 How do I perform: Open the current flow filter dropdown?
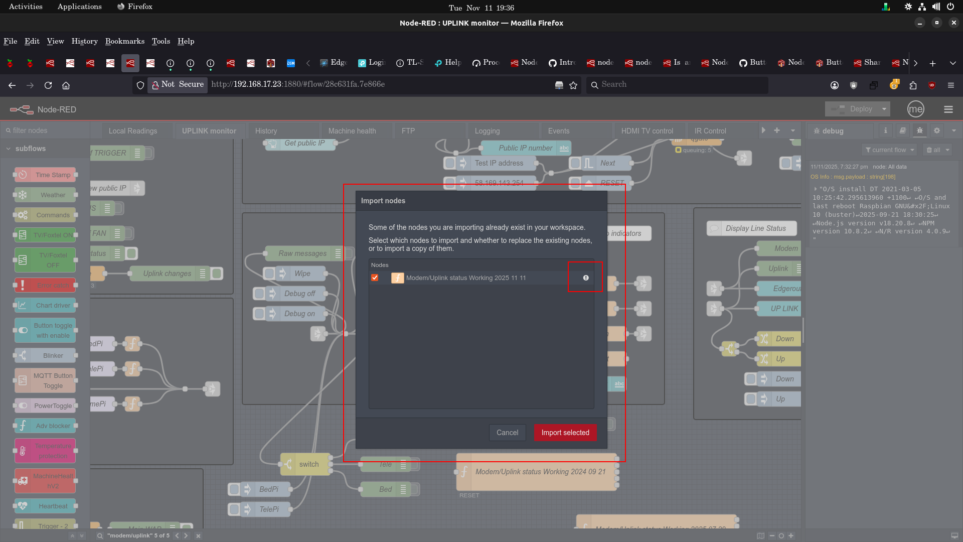point(890,150)
